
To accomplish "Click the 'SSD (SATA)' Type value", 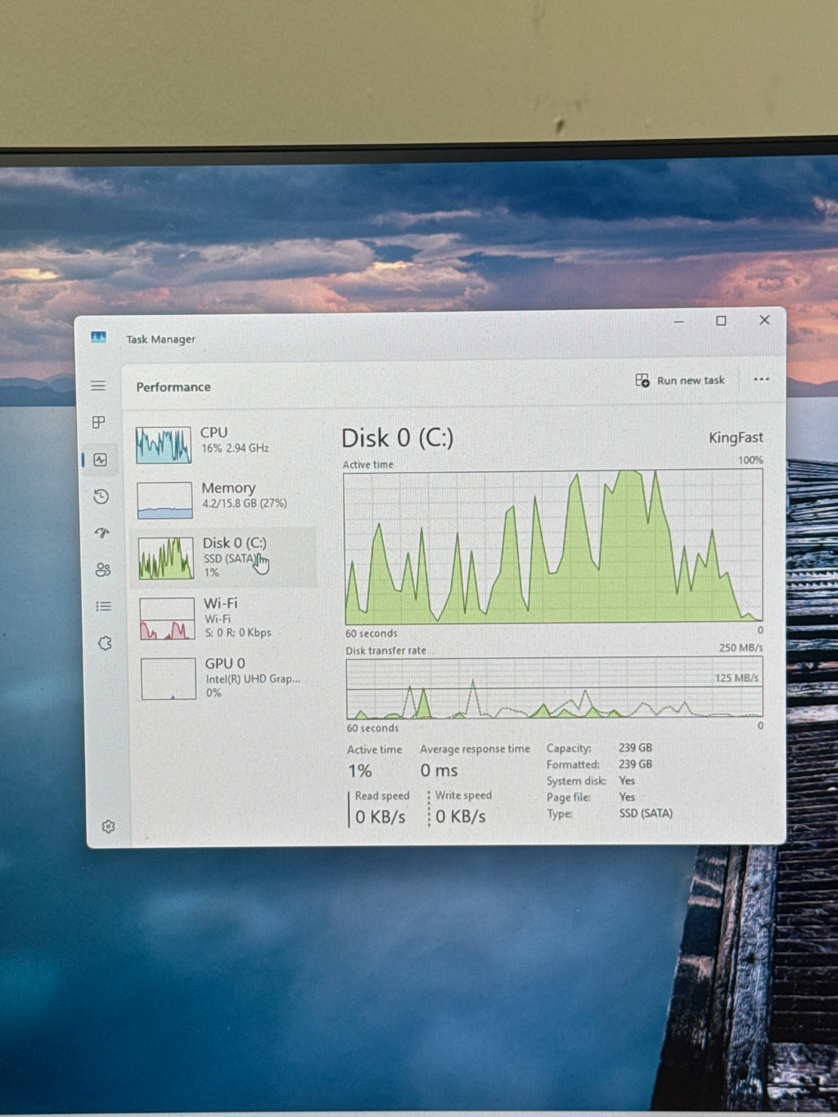I will click(646, 813).
